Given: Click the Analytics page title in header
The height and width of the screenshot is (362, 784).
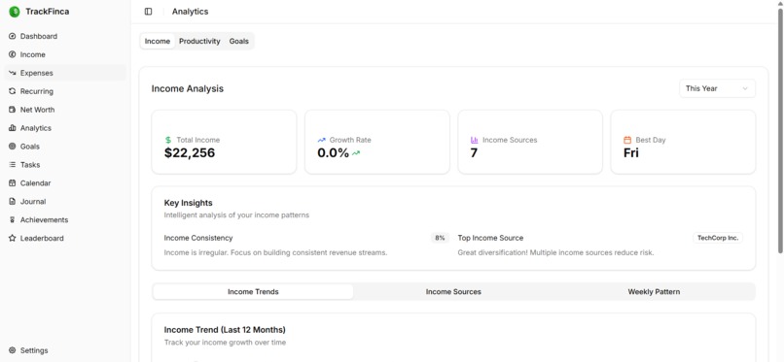Looking at the screenshot, I should coord(190,12).
